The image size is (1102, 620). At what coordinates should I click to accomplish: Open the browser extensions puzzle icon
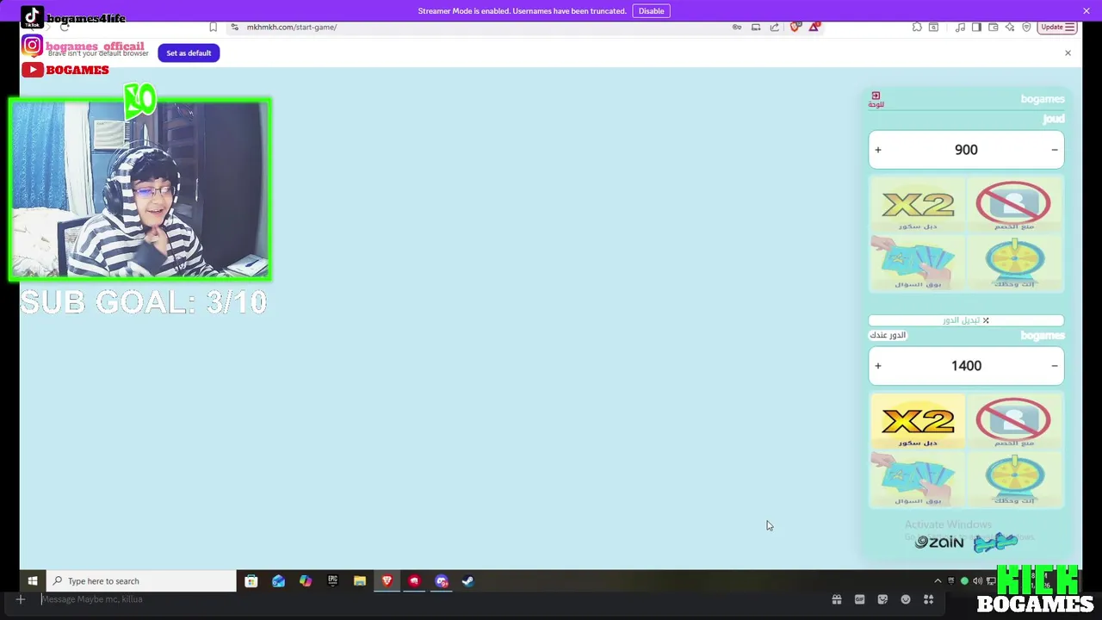pos(917,27)
